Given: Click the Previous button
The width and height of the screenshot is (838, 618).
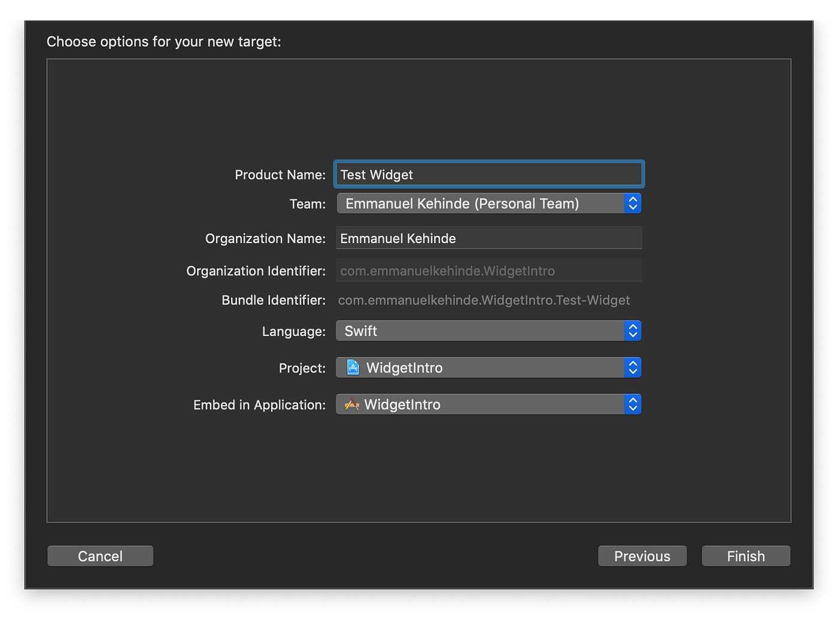Looking at the screenshot, I should [642, 556].
